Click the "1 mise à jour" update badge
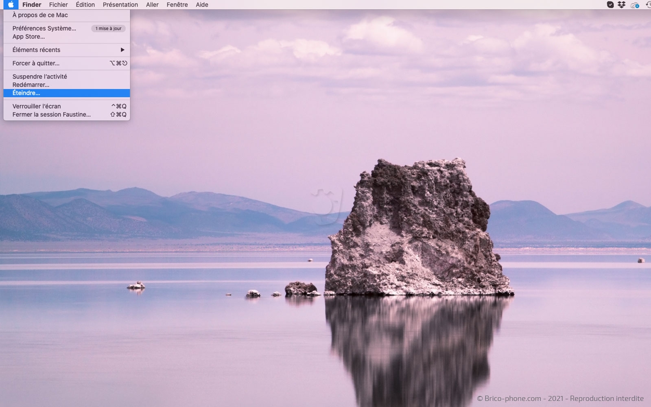 108,28
